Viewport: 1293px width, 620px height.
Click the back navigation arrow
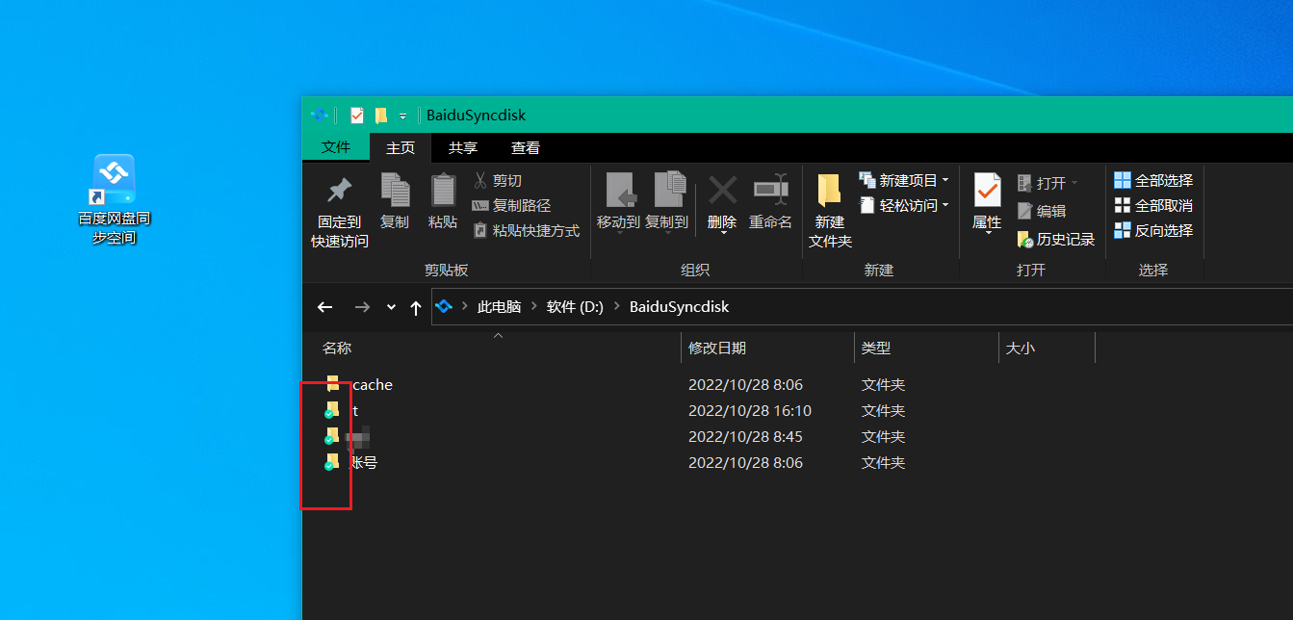(x=324, y=307)
